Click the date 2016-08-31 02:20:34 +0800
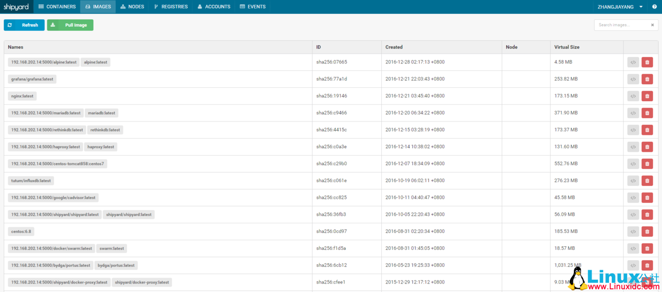 click(415, 231)
